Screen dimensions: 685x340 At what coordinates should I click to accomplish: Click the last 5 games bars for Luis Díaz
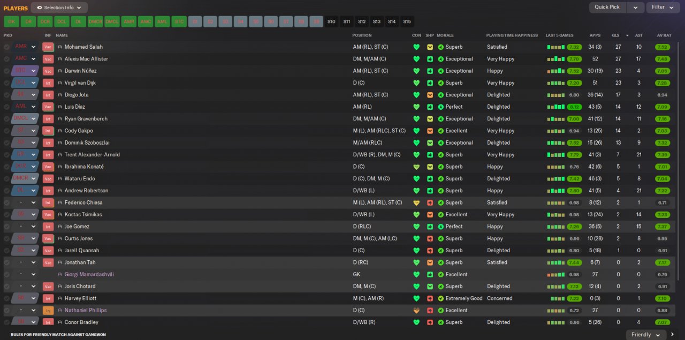(555, 107)
